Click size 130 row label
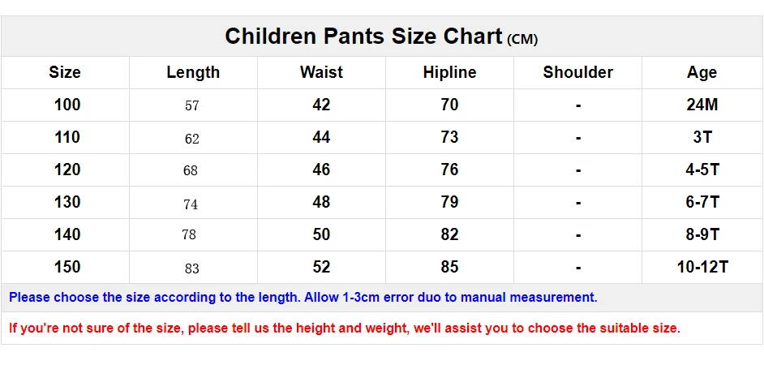 click(67, 202)
